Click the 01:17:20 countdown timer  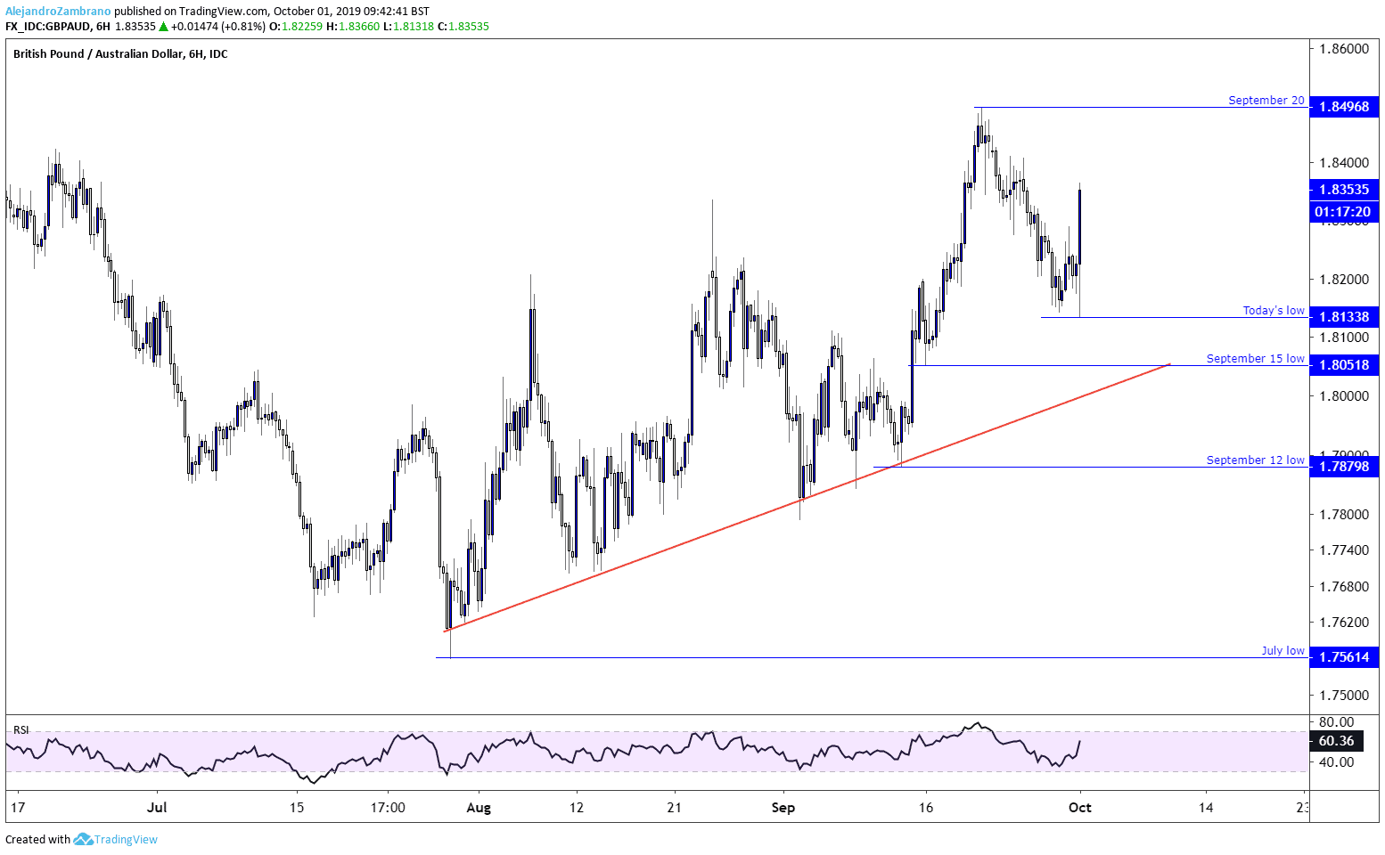coord(1344,212)
